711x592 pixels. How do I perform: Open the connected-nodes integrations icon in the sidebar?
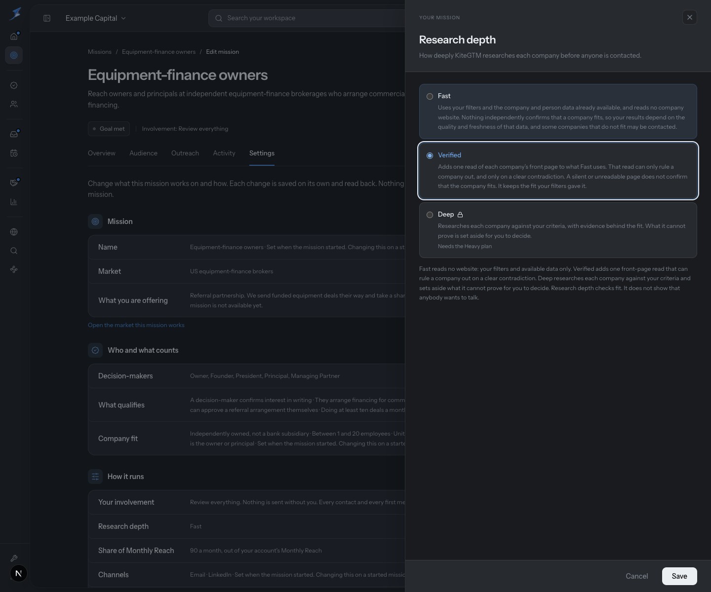(x=14, y=269)
